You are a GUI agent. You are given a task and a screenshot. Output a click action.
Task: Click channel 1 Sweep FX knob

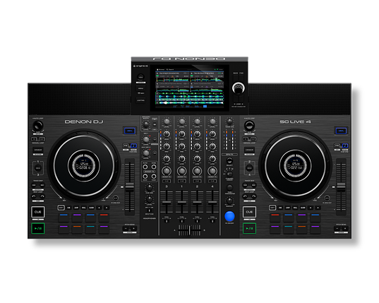pyautogui.click(x=182, y=171)
